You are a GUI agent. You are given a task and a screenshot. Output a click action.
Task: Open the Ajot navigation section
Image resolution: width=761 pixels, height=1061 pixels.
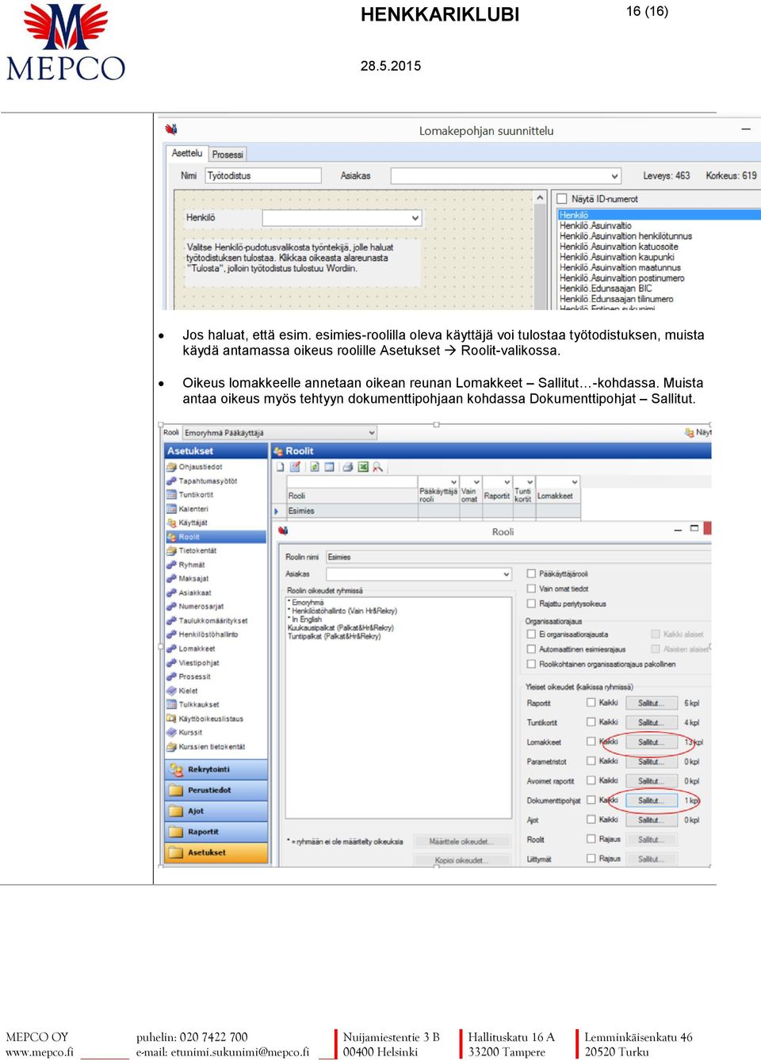tap(216, 811)
